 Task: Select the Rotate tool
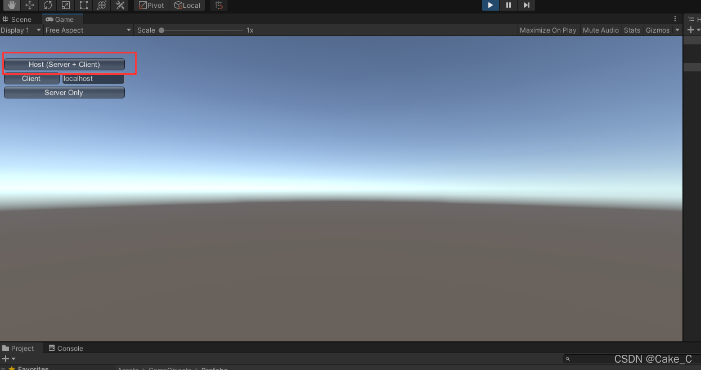tap(48, 5)
